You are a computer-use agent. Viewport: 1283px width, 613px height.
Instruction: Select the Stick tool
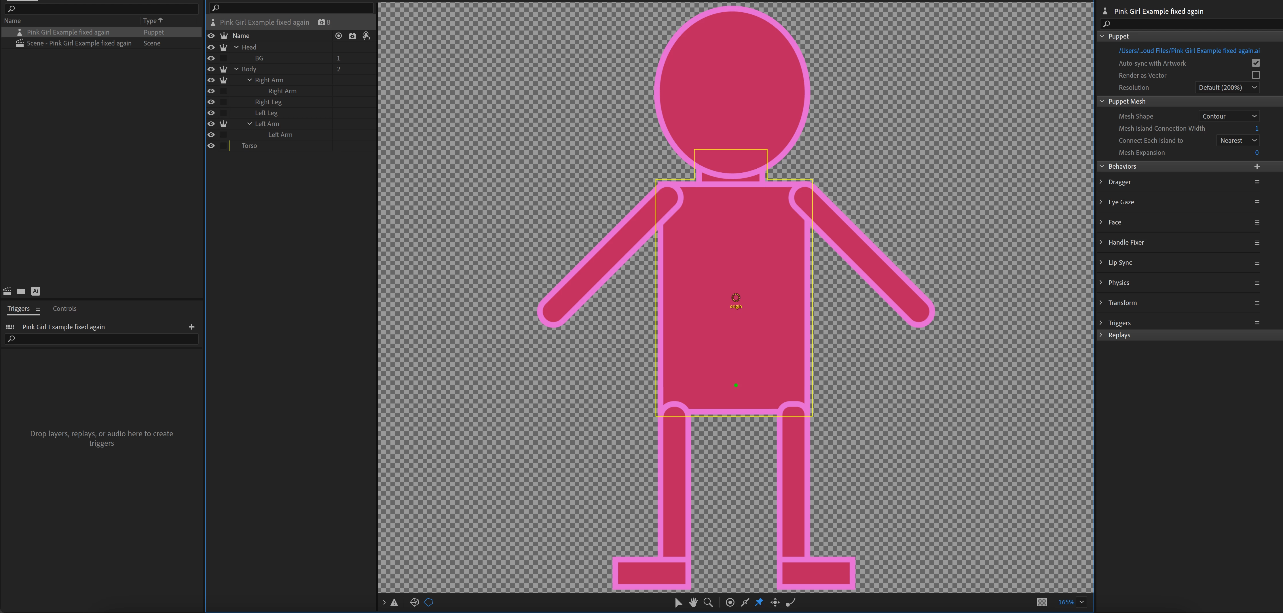(745, 603)
